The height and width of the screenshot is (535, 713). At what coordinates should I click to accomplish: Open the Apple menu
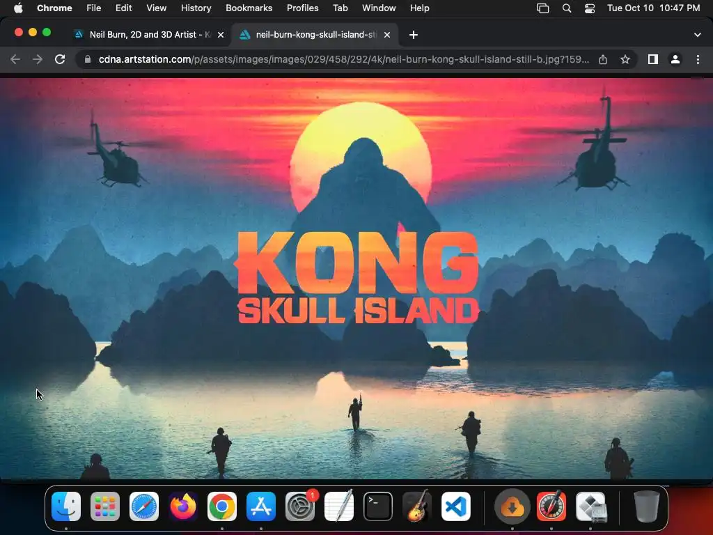coord(17,8)
